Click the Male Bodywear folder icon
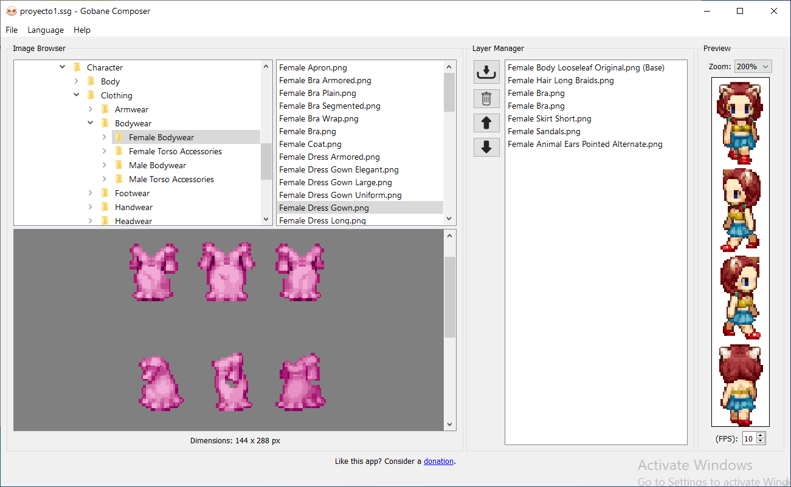 coord(119,165)
